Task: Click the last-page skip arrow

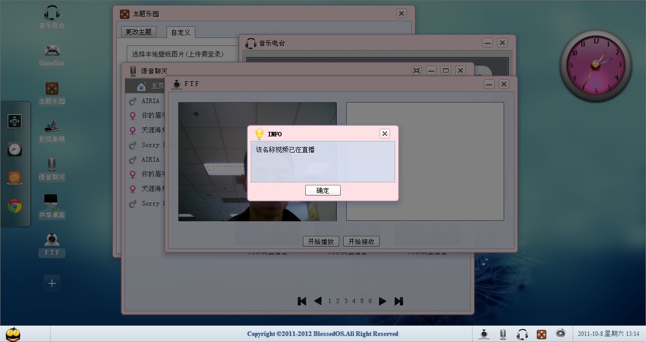Action: [x=398, y=301]
